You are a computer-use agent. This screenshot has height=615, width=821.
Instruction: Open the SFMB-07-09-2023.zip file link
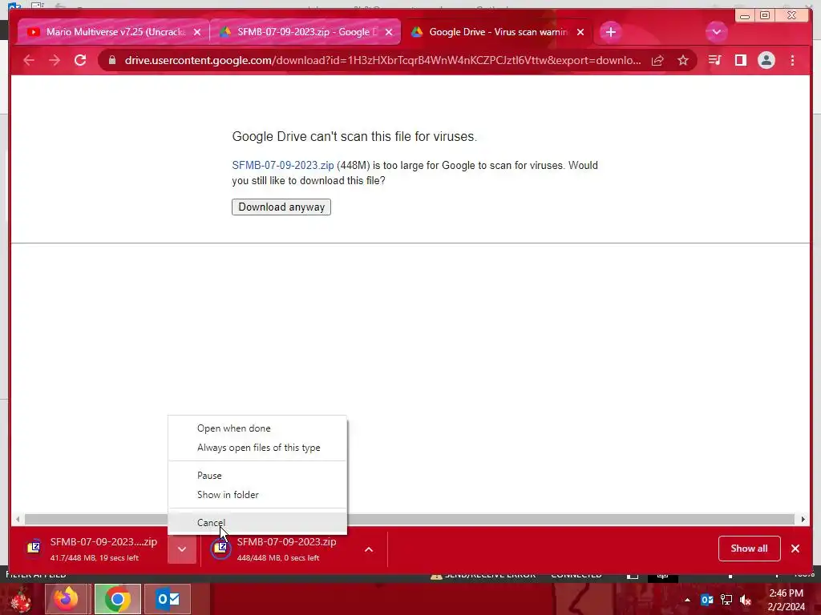283,166
